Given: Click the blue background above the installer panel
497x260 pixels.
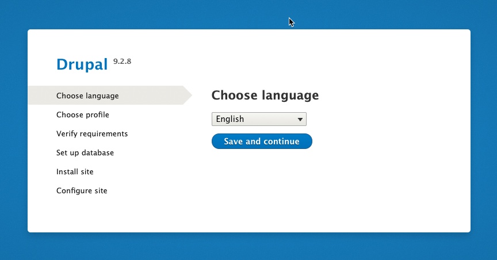Looking at the screenshot, I should coord(173,14).
